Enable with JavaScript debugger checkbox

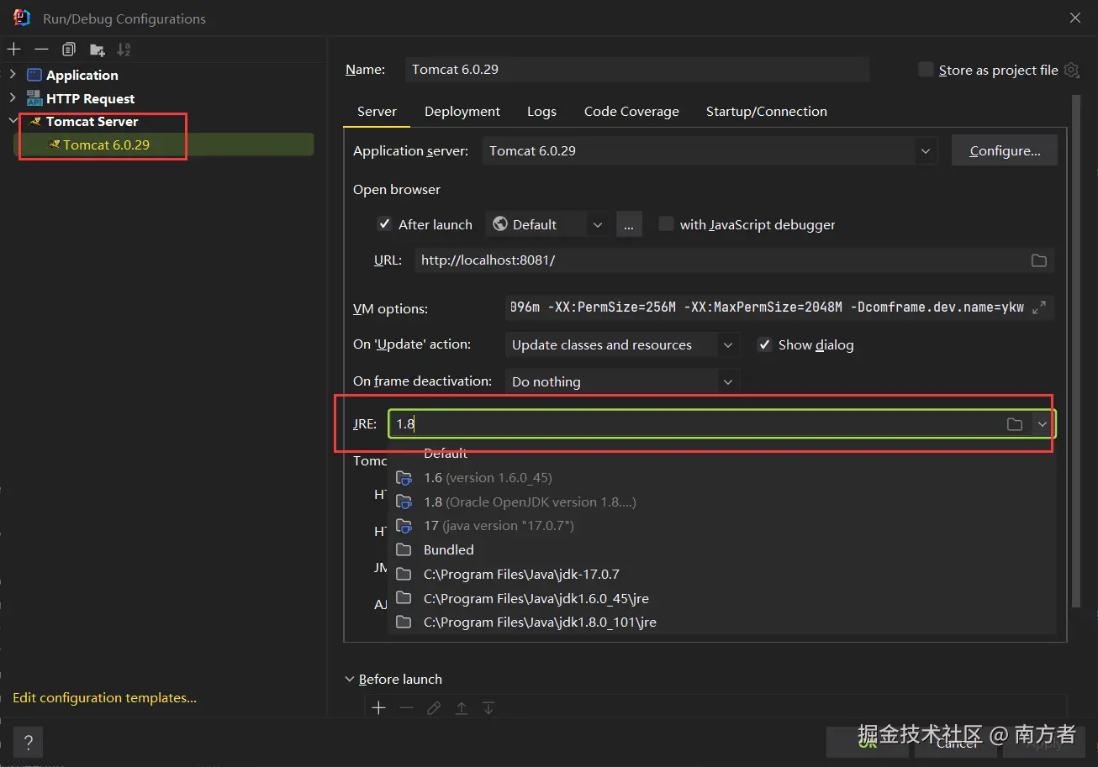coord(666,224)
